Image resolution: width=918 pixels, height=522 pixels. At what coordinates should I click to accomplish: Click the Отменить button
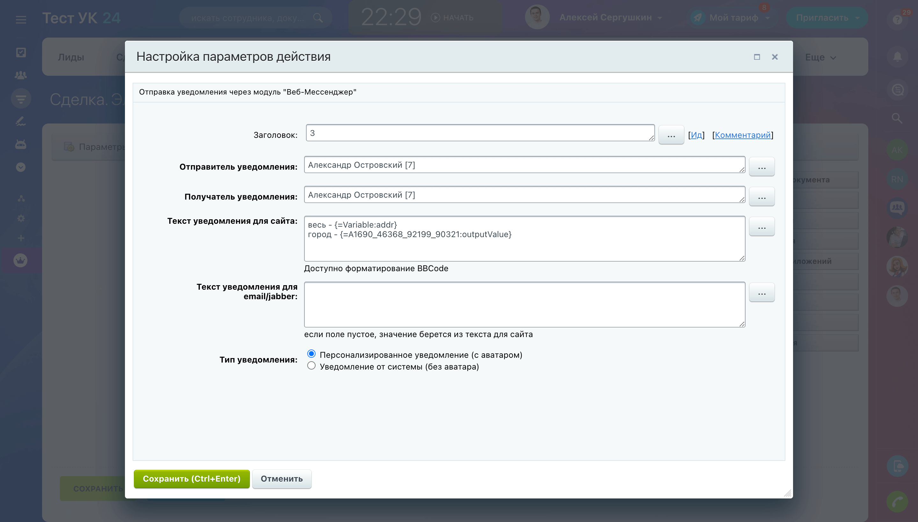point(281,479)
